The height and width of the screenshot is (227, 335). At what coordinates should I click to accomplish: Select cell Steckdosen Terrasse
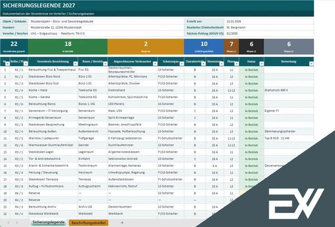[53, 179]
